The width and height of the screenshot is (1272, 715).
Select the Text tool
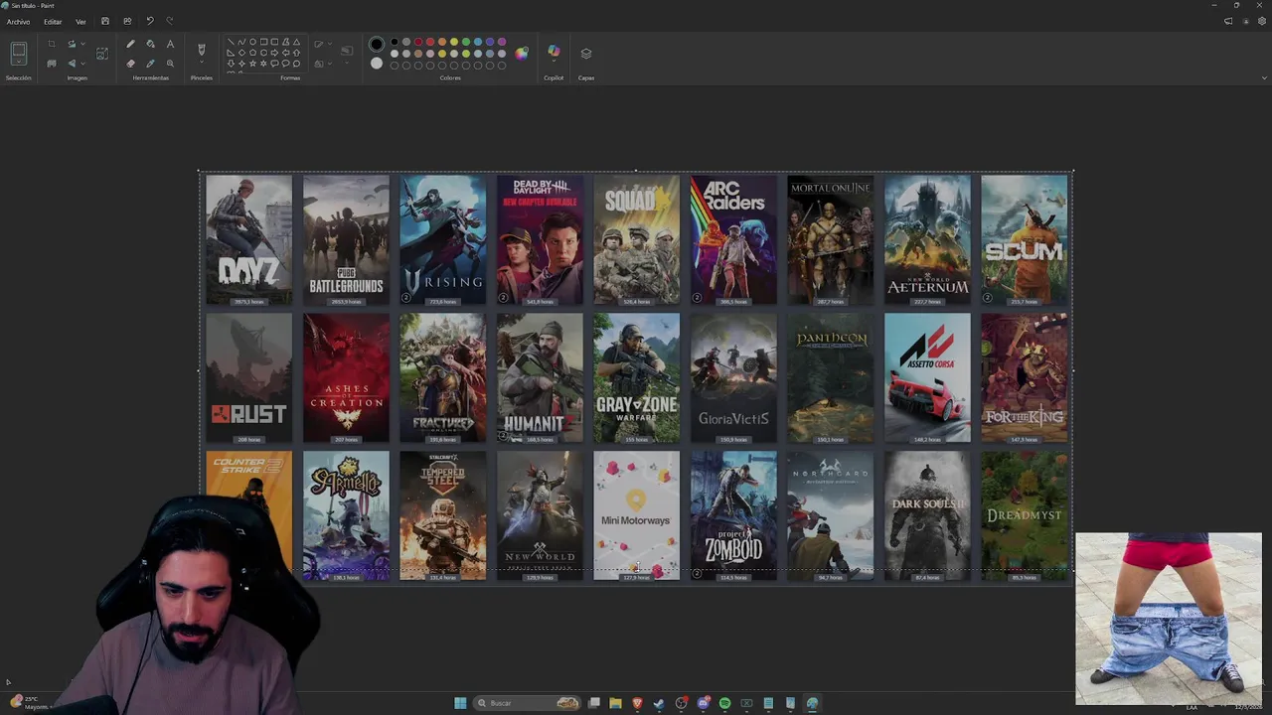point(170,44)
